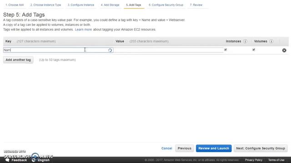
Task: Click Review and Launch button
Action: 214,148
